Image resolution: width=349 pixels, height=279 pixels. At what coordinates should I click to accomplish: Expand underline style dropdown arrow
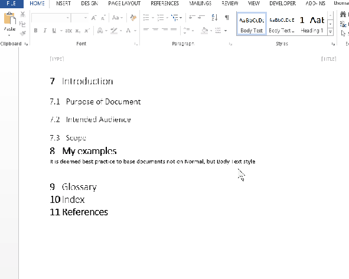pos(61,31)
